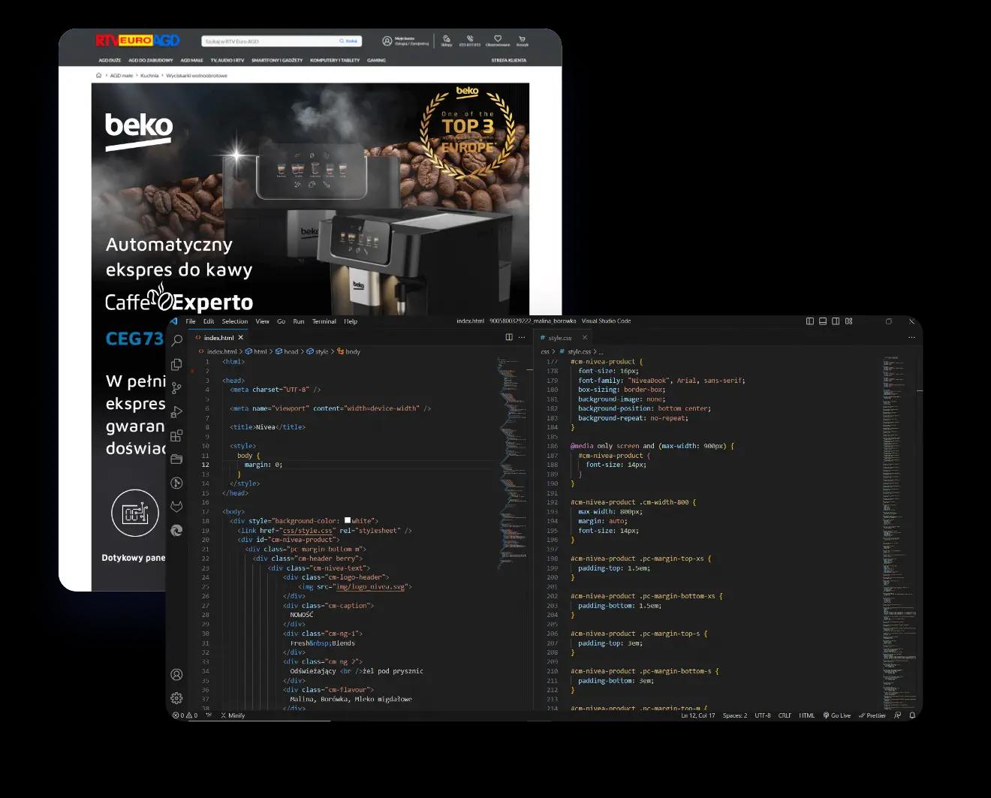Open the Accounts profile icon
The height and width of the screenshot is (798, 991).
coord(176,675)
